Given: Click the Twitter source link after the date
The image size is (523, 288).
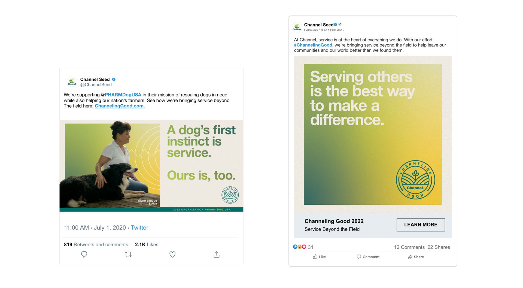Looking at the screenshot, I should (x=139, y=228).
